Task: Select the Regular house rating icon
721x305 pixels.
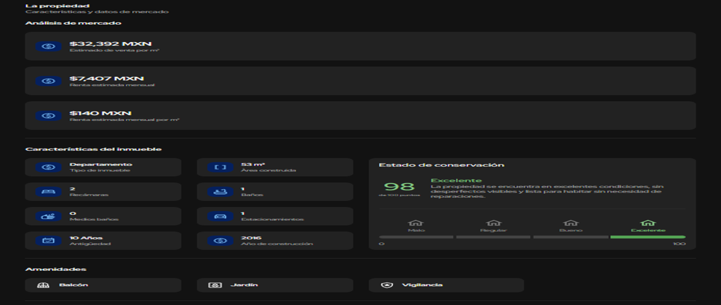Action: (493, 223)
